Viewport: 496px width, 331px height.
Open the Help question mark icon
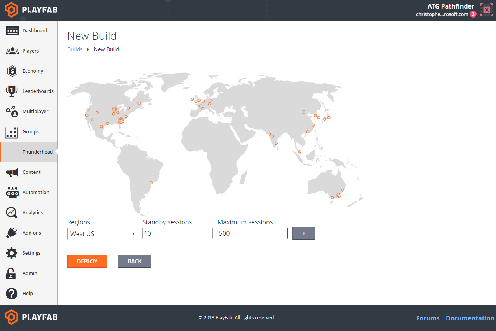click(12, 294)
